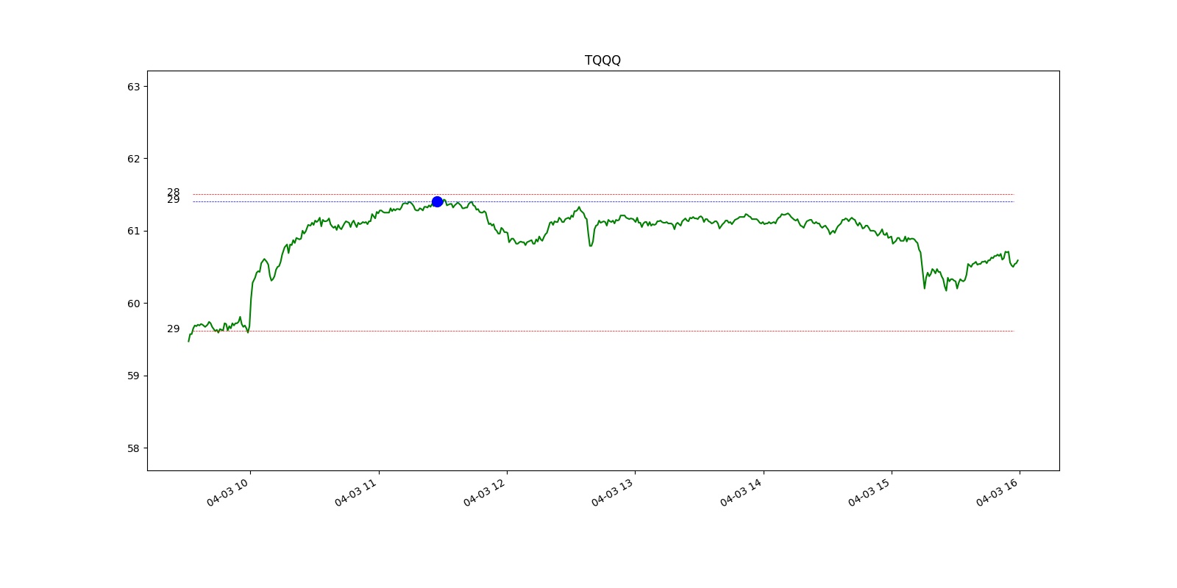Click the label 29 beside the lower red line
The image size is (1177, 588).
(x=173, y=329)
